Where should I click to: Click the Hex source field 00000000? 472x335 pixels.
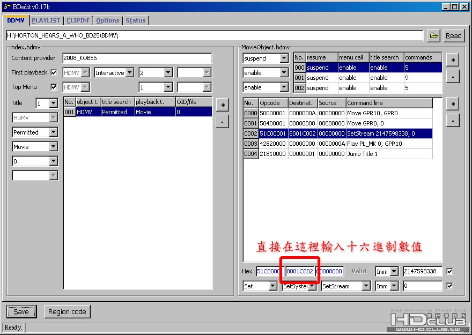[329, 271]
